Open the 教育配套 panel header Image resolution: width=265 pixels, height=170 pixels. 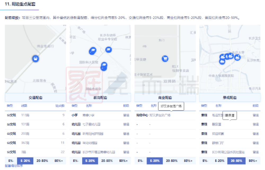(x=100, y=98)
